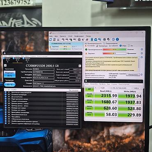
Task: Click the 528.80 random write result
Action: 134,108
